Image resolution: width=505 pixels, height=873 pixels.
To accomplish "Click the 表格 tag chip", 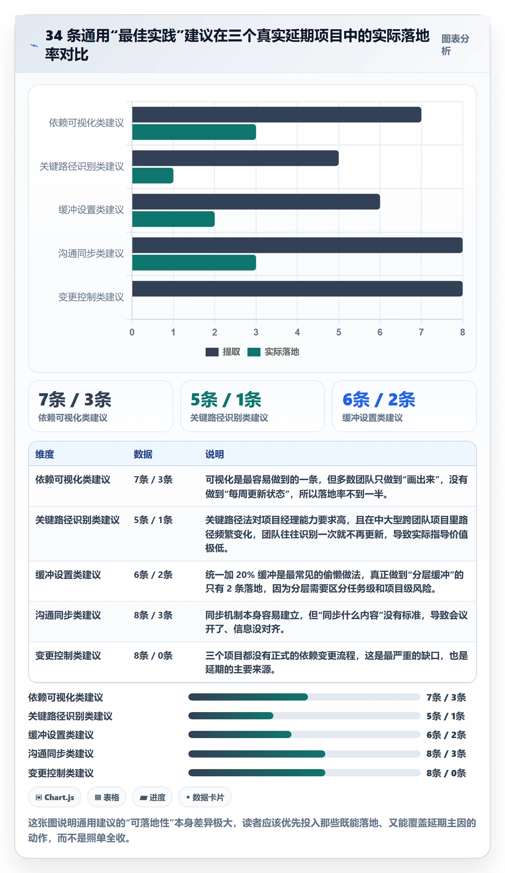I will [x=107, y=797].
